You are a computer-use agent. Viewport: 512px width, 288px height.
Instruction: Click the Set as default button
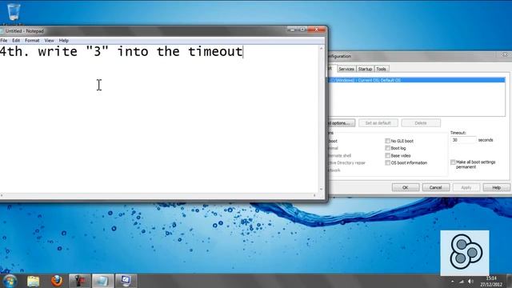378,123
